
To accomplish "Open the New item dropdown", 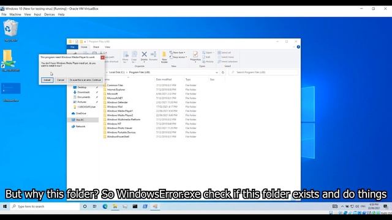I will tap(177, 53).
